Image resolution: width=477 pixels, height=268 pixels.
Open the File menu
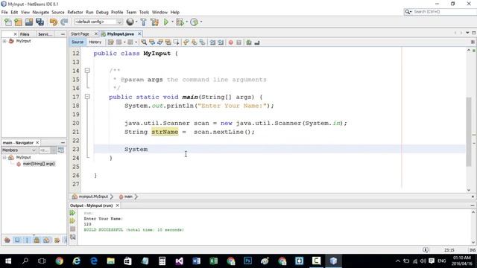pos(4,12)
